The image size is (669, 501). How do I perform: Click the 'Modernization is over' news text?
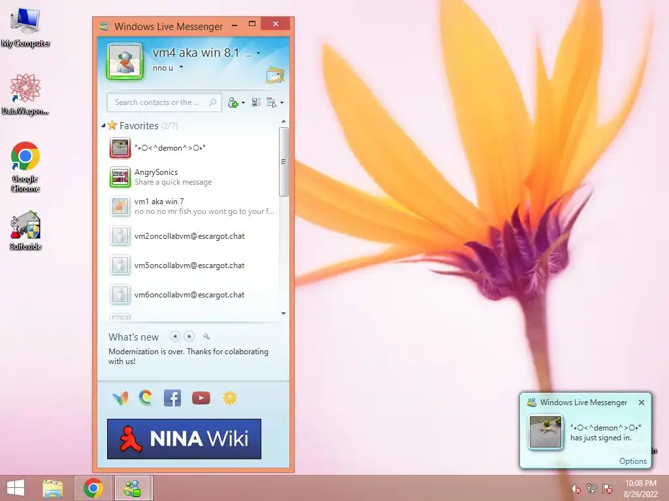point(188,356)
